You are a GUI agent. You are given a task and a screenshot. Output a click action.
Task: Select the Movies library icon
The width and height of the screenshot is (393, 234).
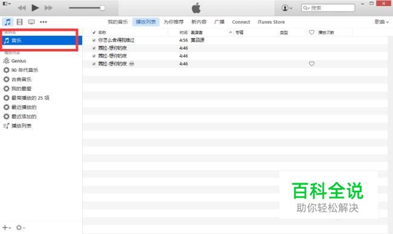coord(19,22)
